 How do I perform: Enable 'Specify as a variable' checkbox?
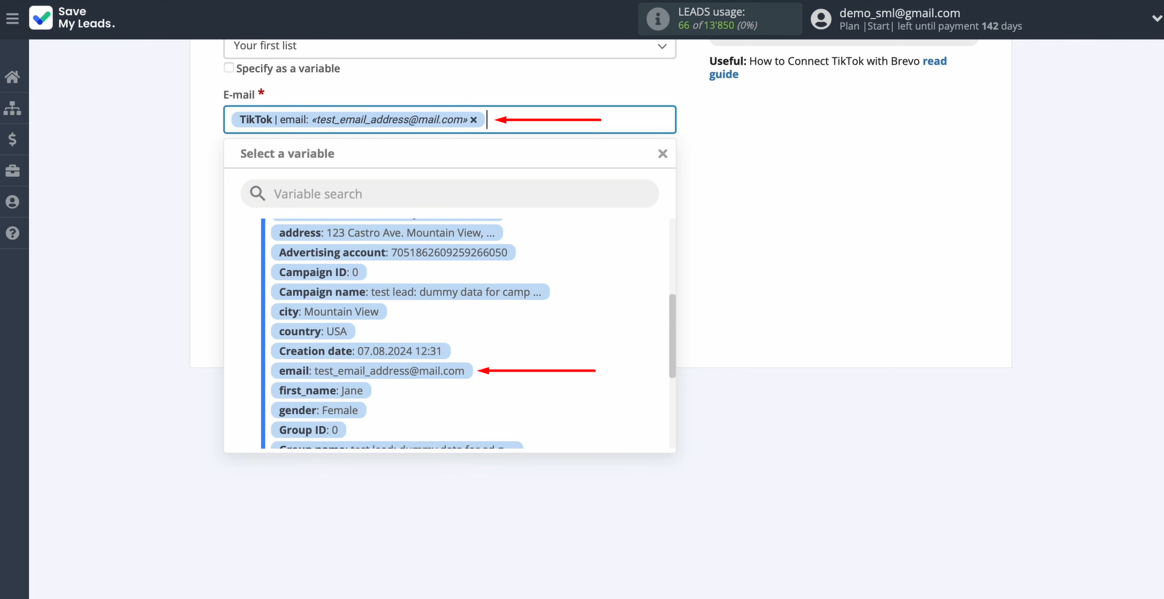coord(229,68)
